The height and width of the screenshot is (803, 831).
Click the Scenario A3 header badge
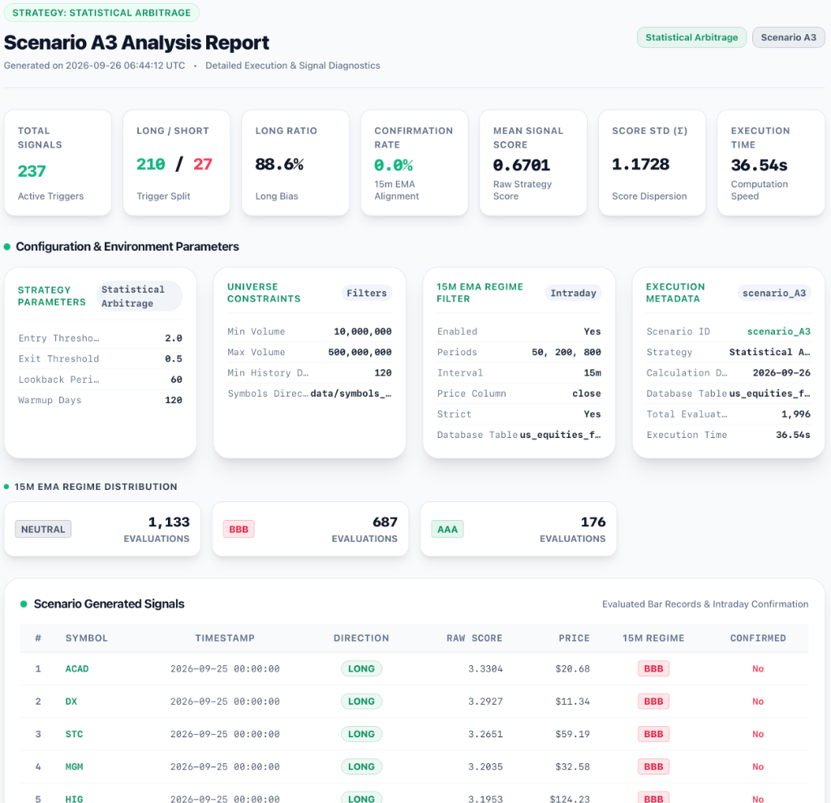tap(788, 37)
